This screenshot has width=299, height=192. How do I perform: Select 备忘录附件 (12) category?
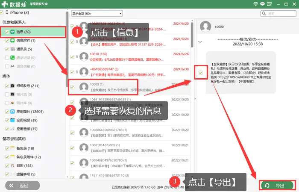click(29, 157)
